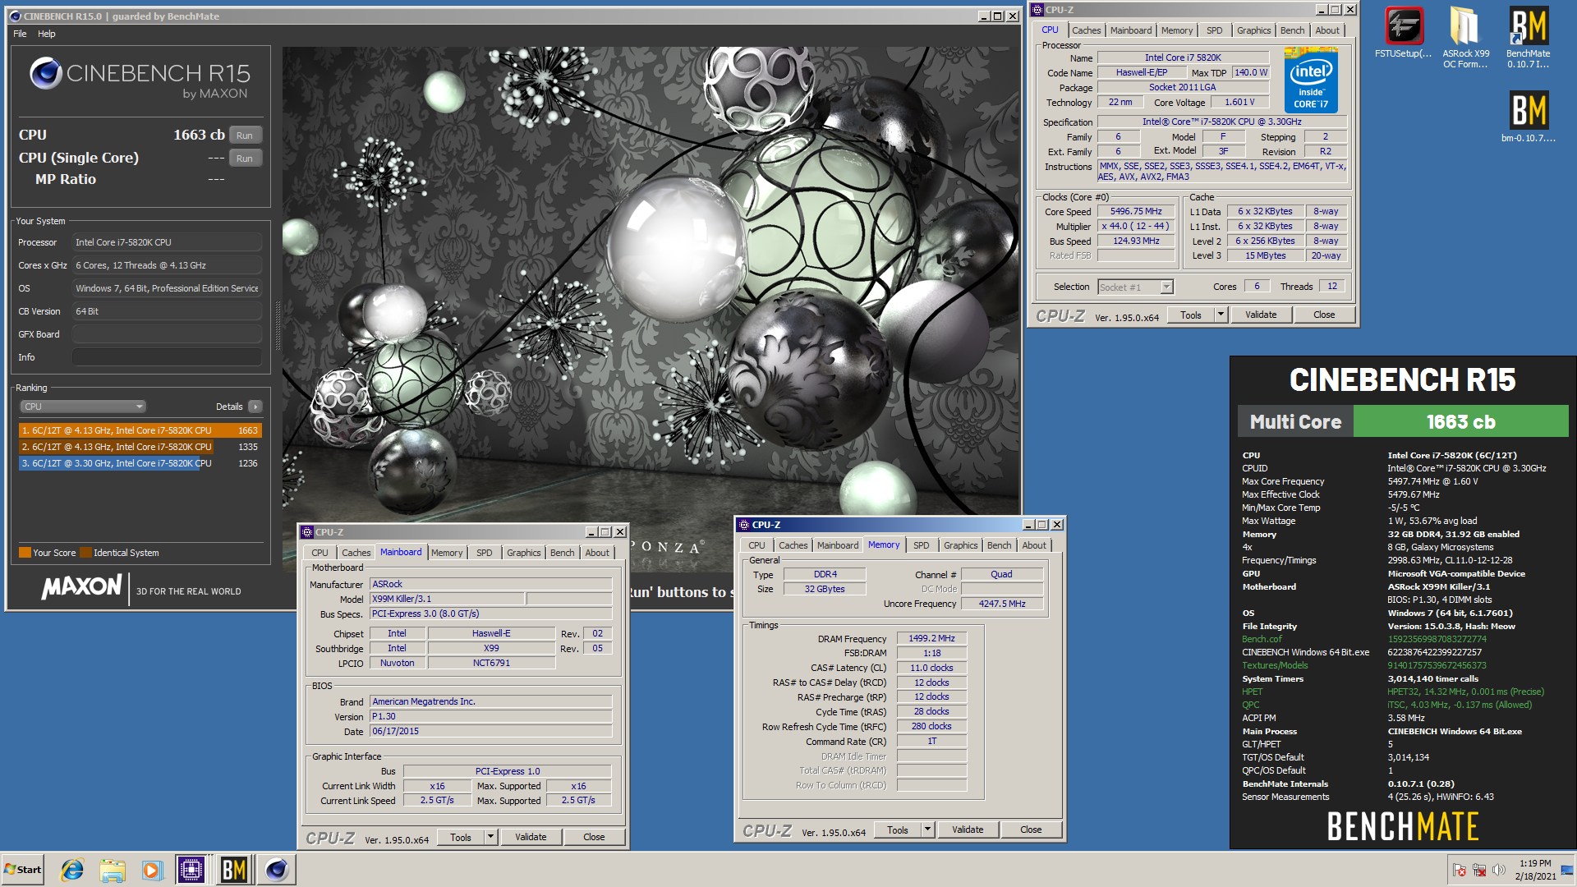This screenshot has width=1577, height=887.
Task: Click the Core Speed value 5496.75 MHz
Action: [1136, 211]
